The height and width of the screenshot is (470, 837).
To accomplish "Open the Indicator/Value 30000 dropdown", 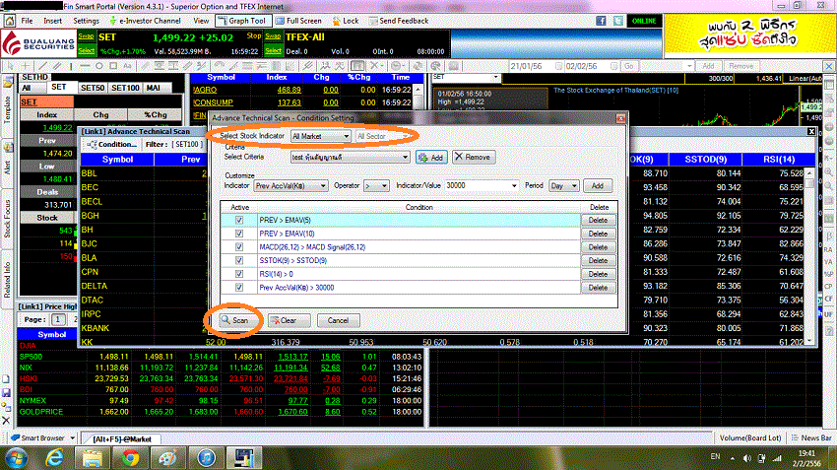I will tap(482, 186).
